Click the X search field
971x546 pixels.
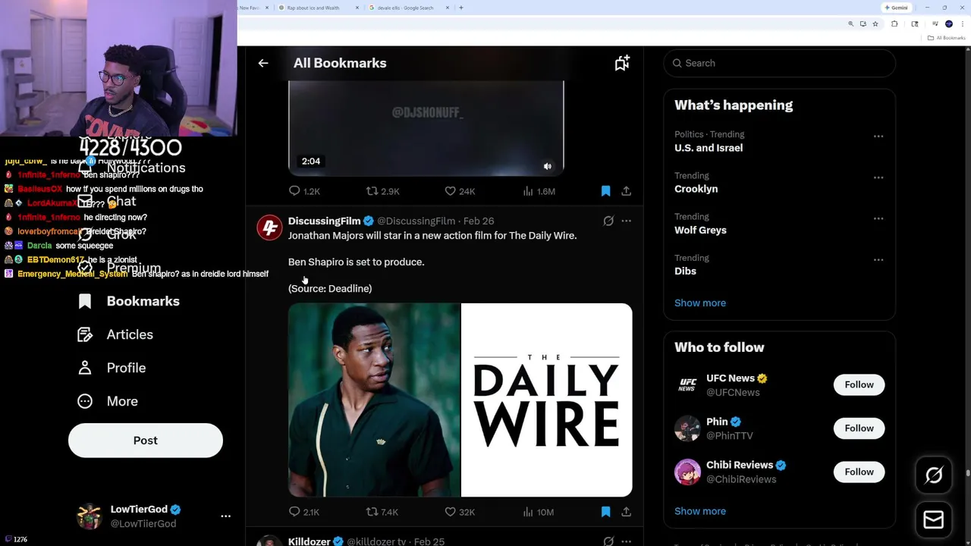point(779,63)
